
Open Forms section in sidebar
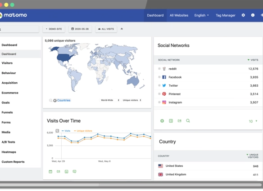6,122
